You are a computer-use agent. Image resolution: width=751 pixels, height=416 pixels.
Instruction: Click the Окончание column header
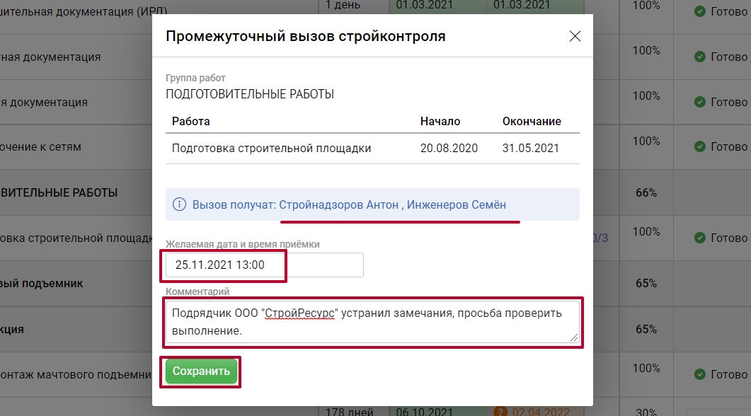532,121
